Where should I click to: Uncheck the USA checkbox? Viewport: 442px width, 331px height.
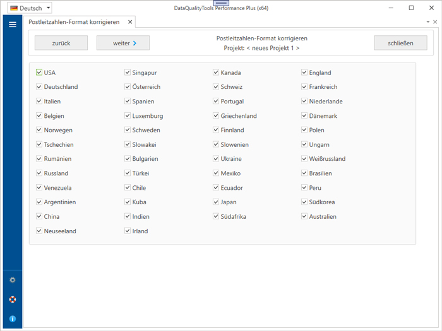pyautogui.click(x=39, y=73)
